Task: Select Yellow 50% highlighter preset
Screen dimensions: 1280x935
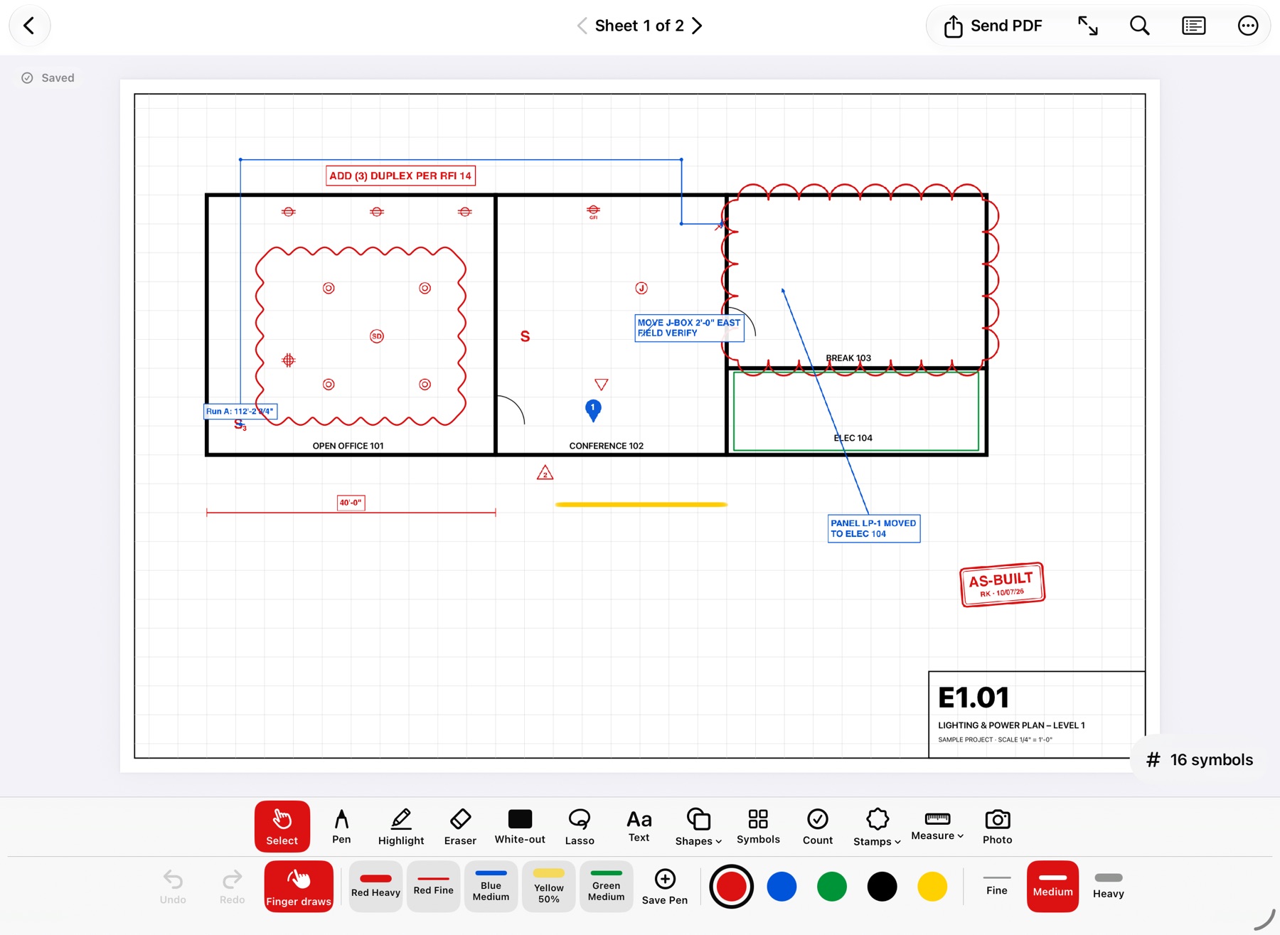Action: [x=548, y=887]
